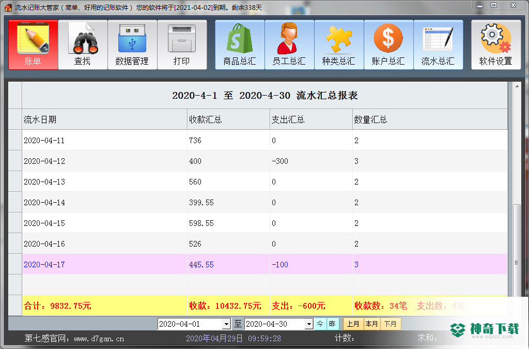Viewport: 529px width, 349px height.
Task: Click the status bar date time 2020年04月29日
Action: pos(234,338)
